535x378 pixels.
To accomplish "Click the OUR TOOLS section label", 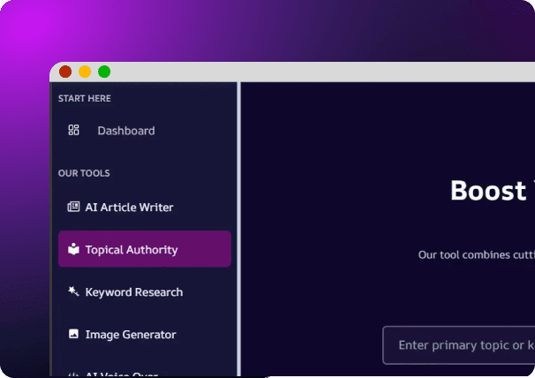I will (x=84, y=173).
